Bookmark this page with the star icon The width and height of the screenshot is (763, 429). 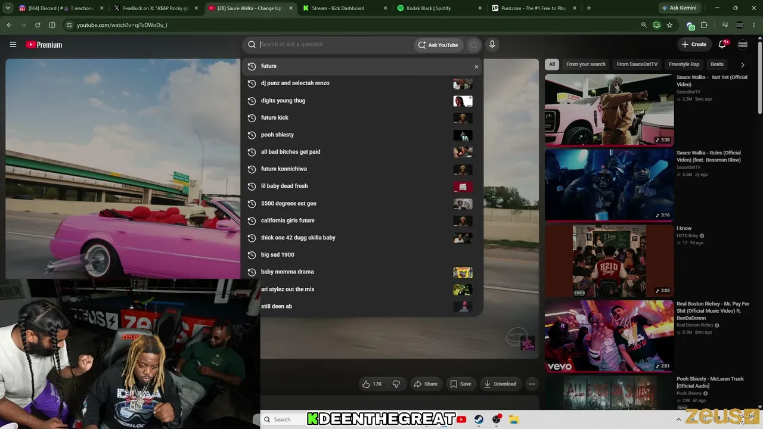tap(669, 25)
